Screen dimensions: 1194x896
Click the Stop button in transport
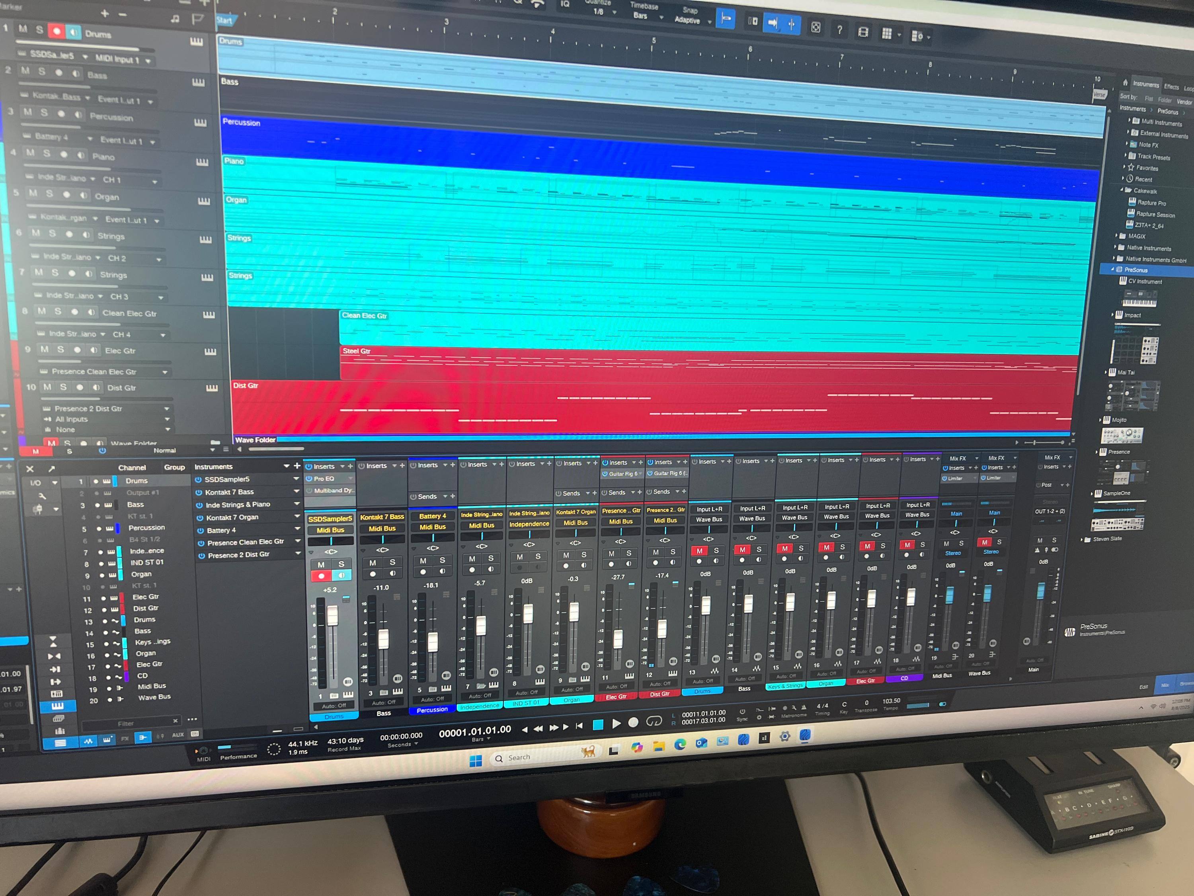pos(598,725)
